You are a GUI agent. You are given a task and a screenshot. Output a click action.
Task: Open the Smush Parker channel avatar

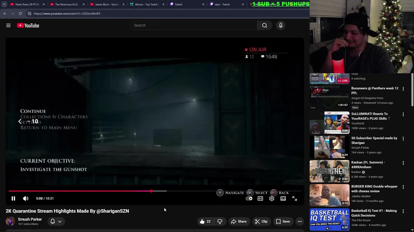(x=10, y=221)
